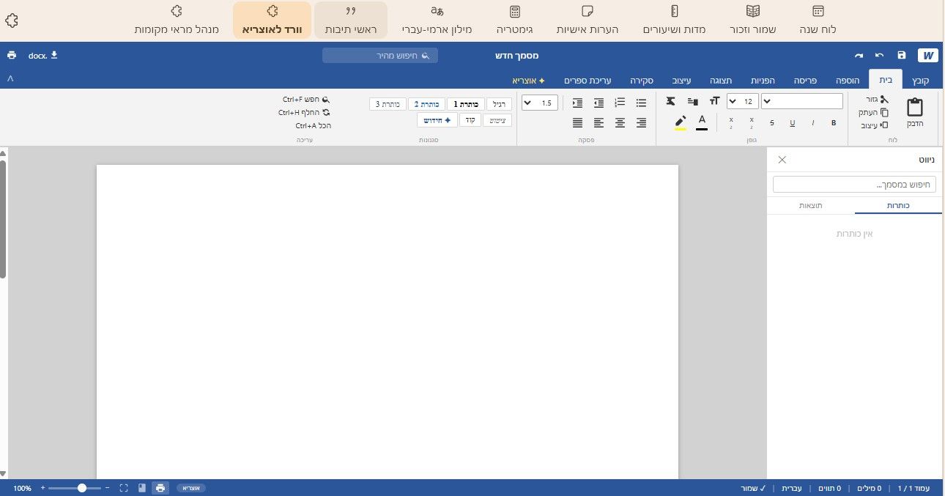This screenshot has height=496, width=945.
Task: Click the undo arrow icon
Action: [879, 56]
